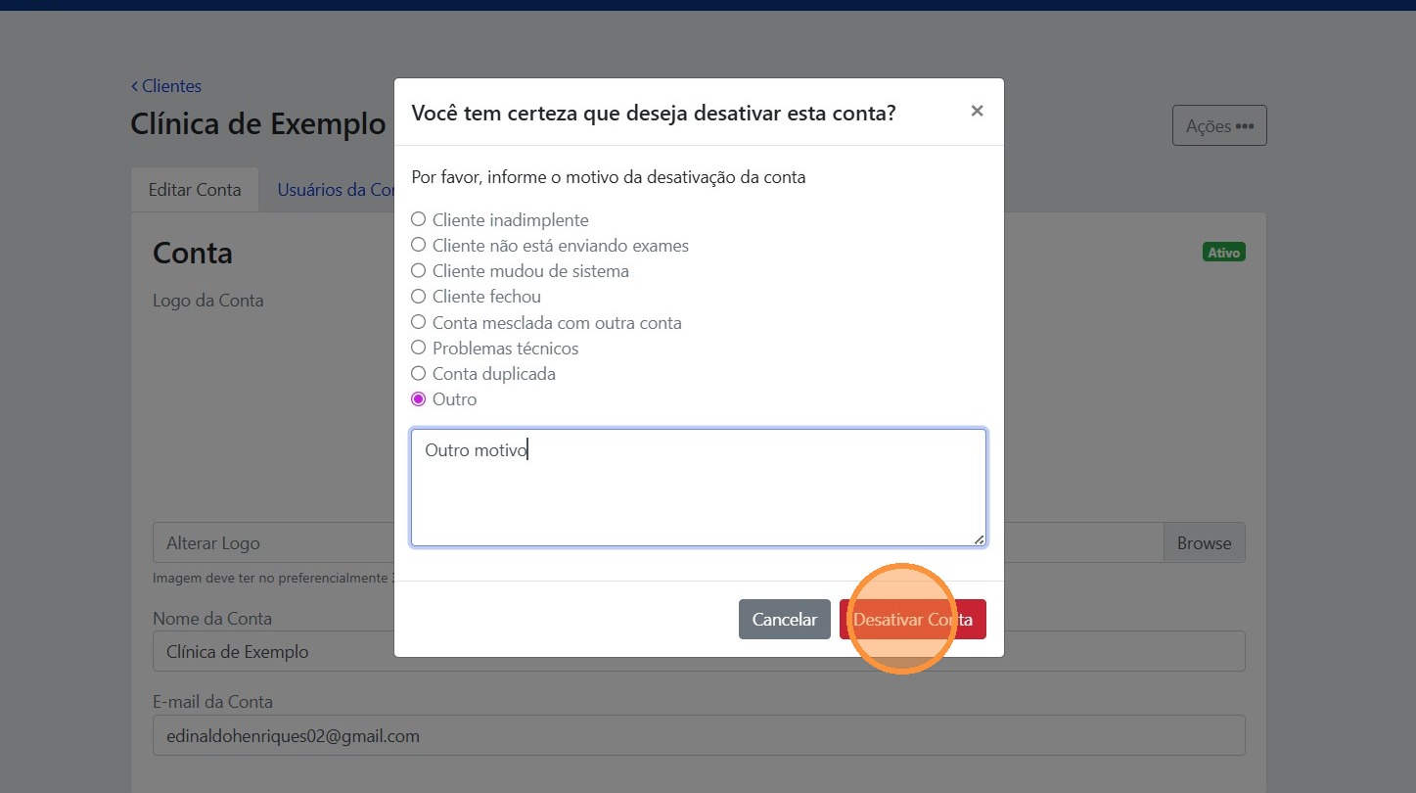Select the 'Conta duplicada' radio option
This screenshot has height=793, width=1416.
click(419, 374)
